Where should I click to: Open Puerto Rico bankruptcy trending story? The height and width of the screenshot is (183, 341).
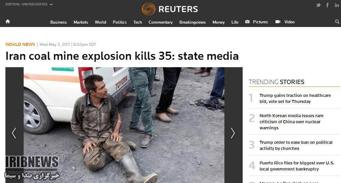coord(297,166)
